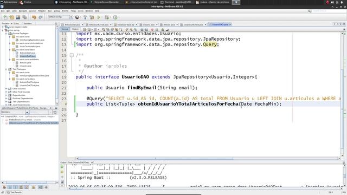Click the Save All toolbar icon
The width and height of the screenshot is (347, 195).
(24, 17)
